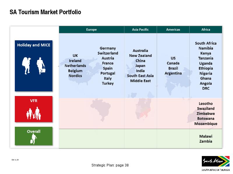The height and width of the screenshot is (174, 233).
Task: Click the SA Tourism Market Portfolio title
Action: tap(45, 12)
